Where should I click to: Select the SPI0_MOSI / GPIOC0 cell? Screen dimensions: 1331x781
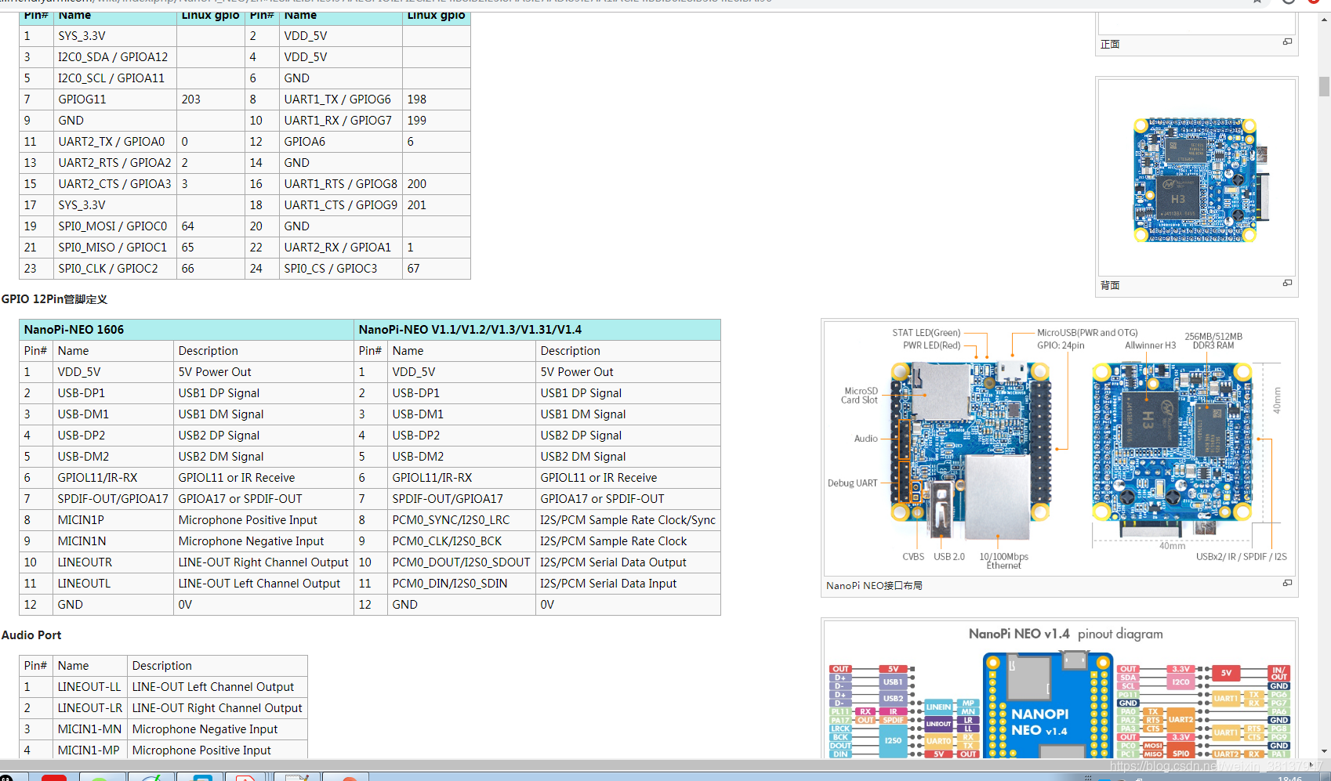click(114, 226)
